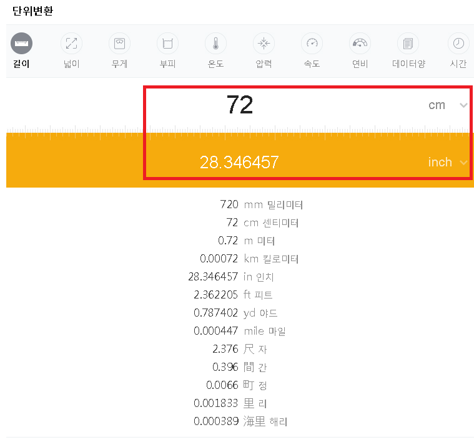Select the 온도 thermometer icon
The image size is (474, 440).
click(215, 44)
